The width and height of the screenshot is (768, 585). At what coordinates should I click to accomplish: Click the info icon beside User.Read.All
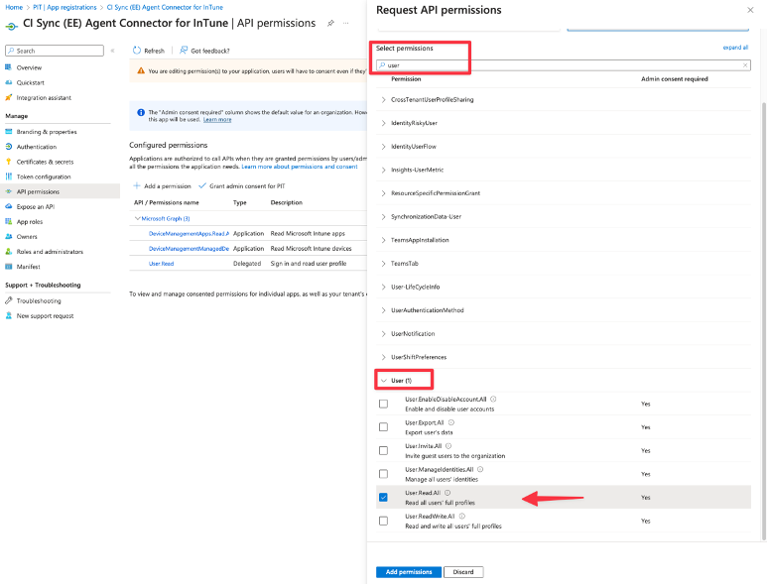tap(448, 493)
